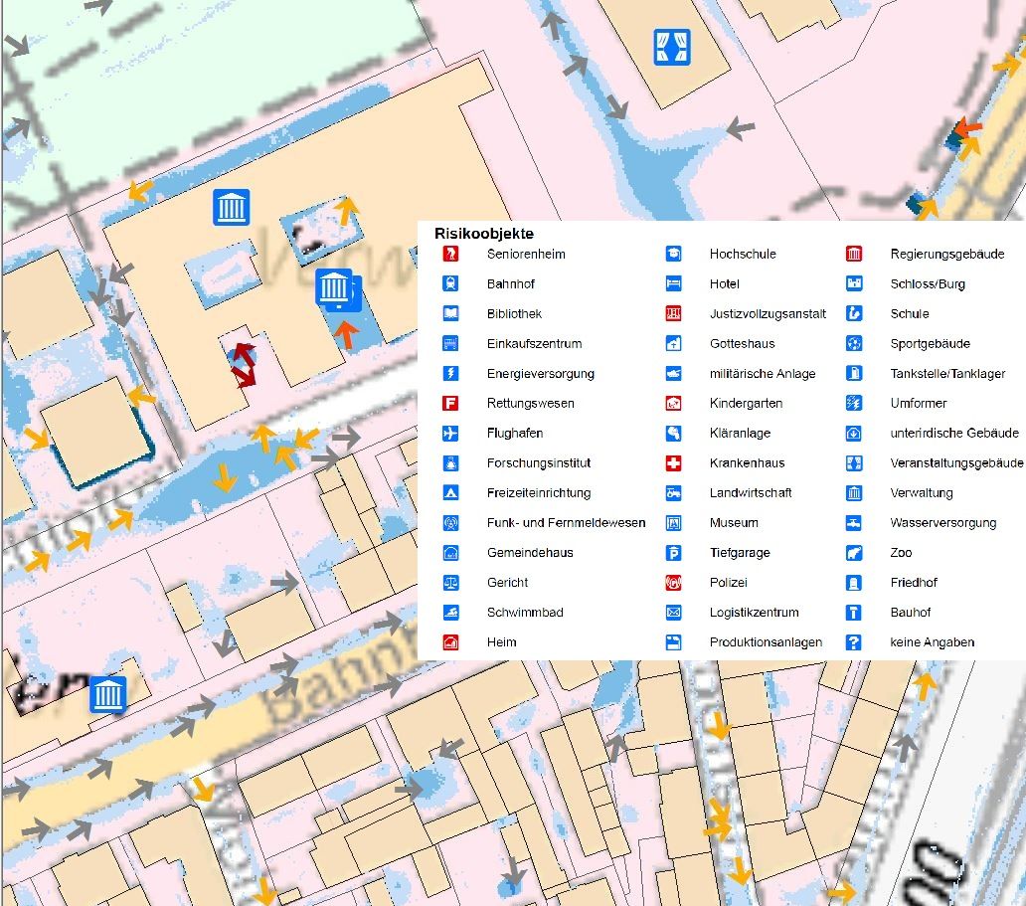Select the Polizei icon in the legend
Viewport: 1026px width, 906px height.
[674, 583]
